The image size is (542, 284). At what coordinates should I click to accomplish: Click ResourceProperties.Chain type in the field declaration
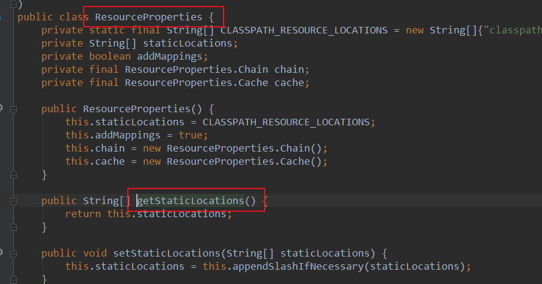click(197, 69)
